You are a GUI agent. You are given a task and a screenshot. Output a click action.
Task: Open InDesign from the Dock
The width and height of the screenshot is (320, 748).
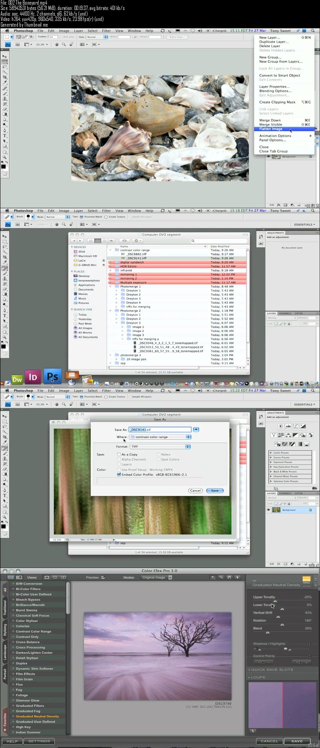click(x=33, y=377)
